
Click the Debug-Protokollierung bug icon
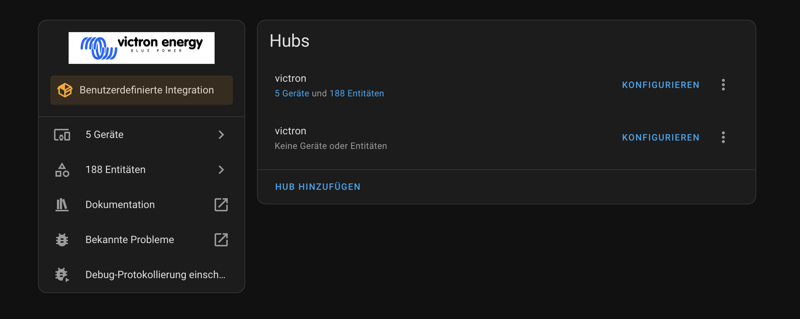tap(62, 274)
